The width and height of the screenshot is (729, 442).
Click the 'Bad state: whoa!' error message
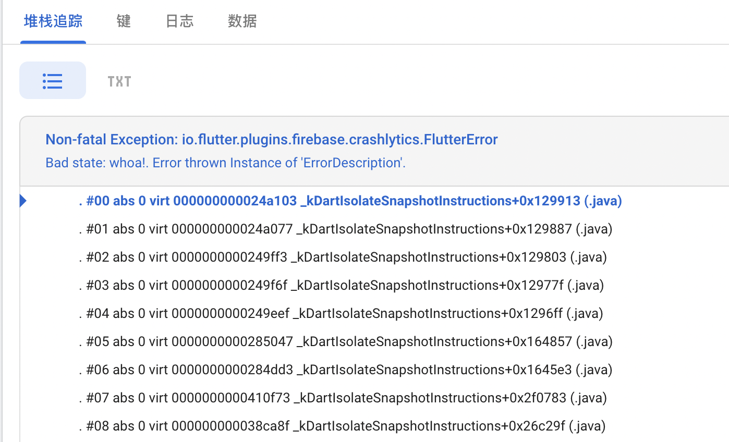pyautogui.click(x=225, y=163)
